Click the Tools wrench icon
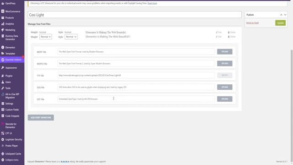The width and height of the screenshot is (293, 165). [3, 88]
